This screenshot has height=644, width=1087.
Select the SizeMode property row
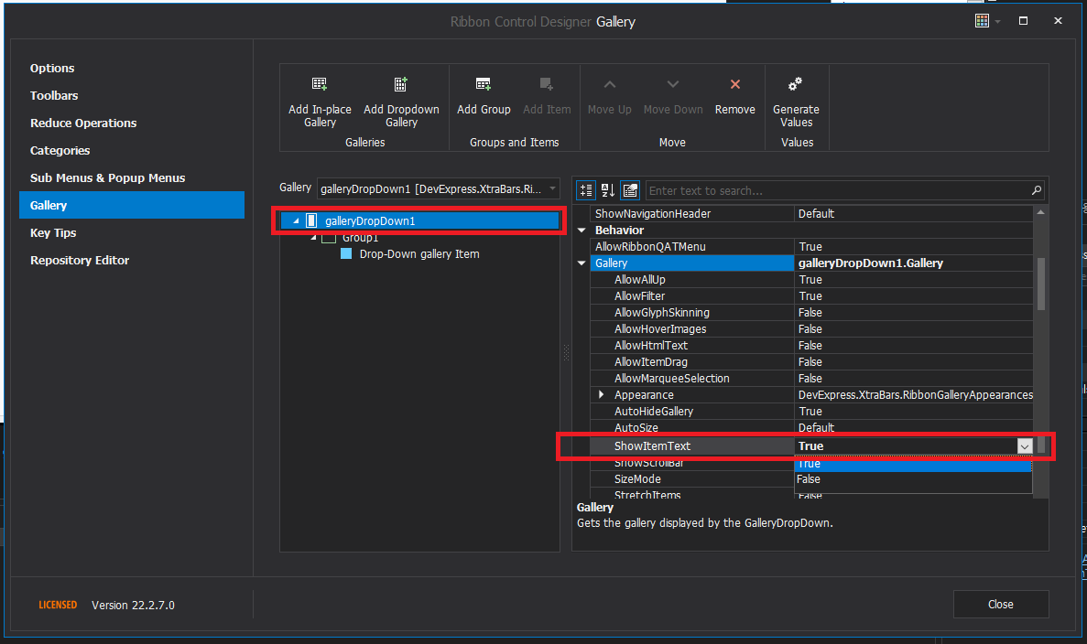pyautogui.click(x=692, y=479)
